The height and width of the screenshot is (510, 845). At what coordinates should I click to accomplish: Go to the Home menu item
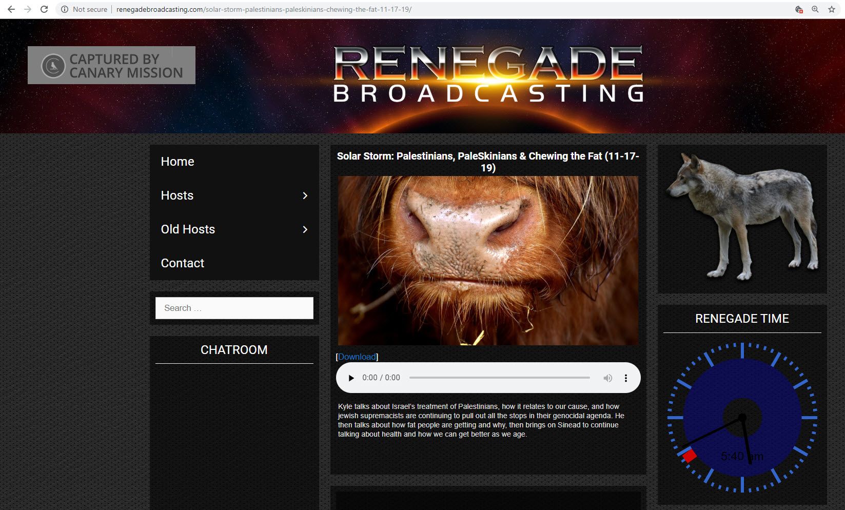click(178, 162)
